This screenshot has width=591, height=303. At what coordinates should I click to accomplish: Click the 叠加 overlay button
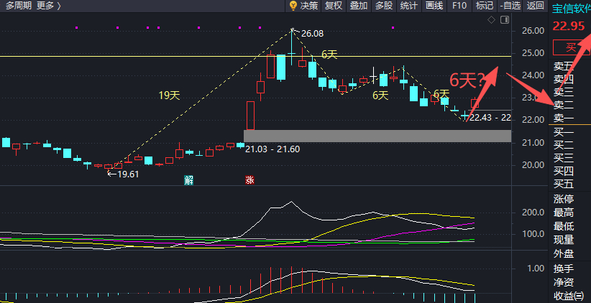[359, 5]
